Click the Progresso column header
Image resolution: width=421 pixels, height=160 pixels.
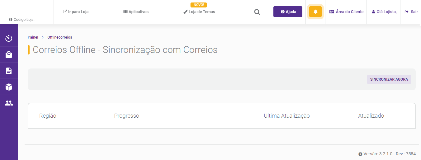pyautogui.click(x=127, y=116)
